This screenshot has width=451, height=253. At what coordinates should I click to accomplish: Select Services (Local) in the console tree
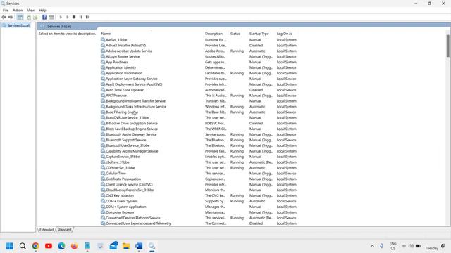click(19, 25)
